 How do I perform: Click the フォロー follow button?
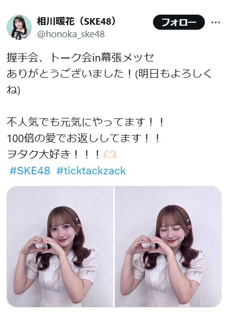pyautogui.click(x=179, y=22)
